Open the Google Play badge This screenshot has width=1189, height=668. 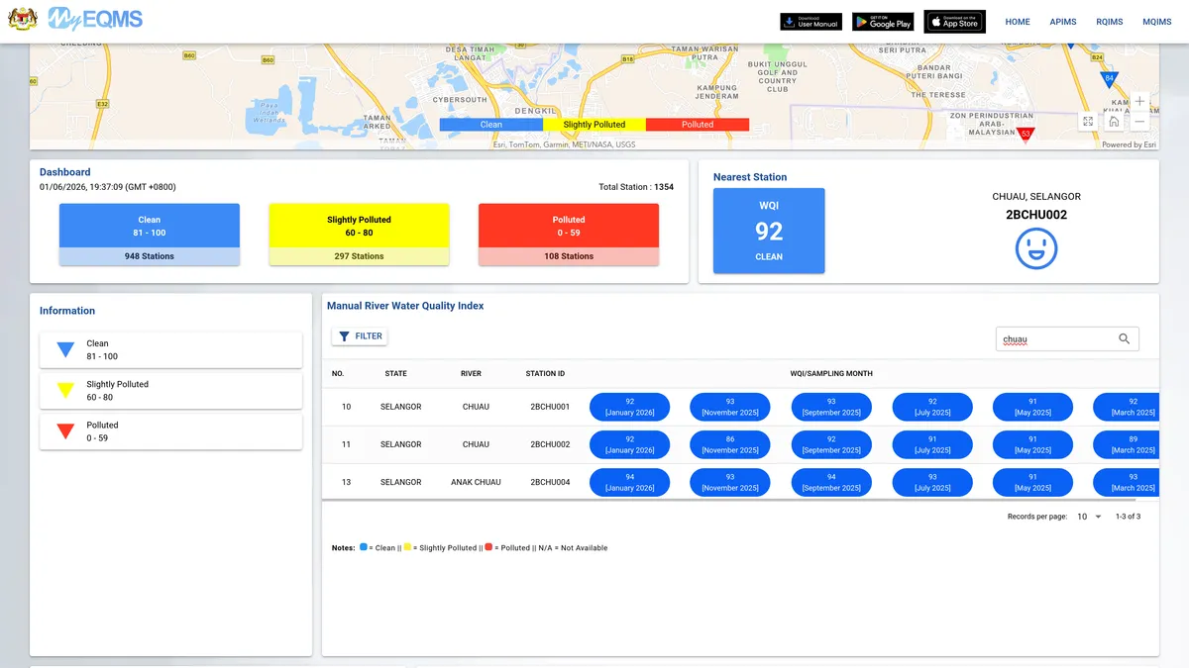pyautogui.click(x=883, y=22)
